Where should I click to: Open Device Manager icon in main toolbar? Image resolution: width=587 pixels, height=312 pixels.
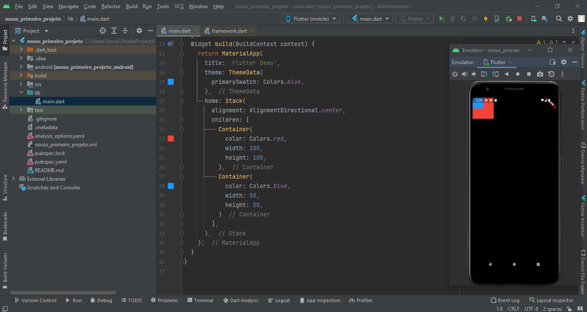click(x=534, y=19)
